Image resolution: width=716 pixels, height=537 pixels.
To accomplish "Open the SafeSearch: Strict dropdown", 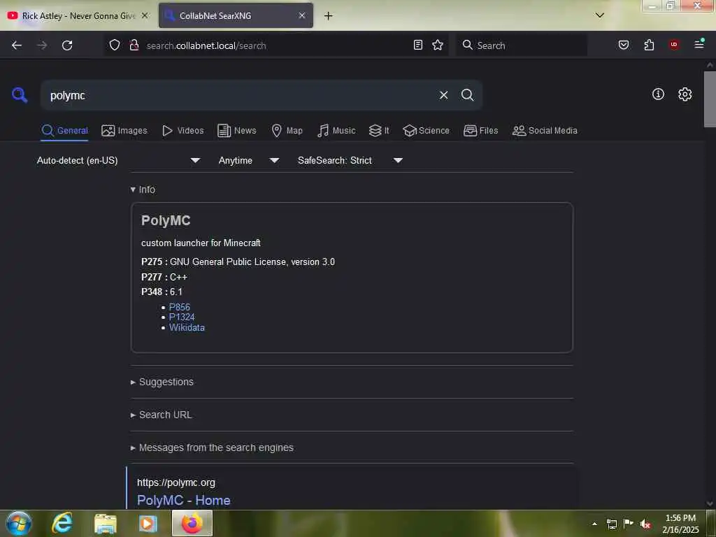I will 350,160.
